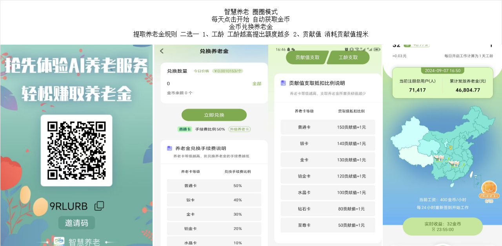Click the 实时收益: 32金币 button

pyautogui.click(x=443, y=226)
